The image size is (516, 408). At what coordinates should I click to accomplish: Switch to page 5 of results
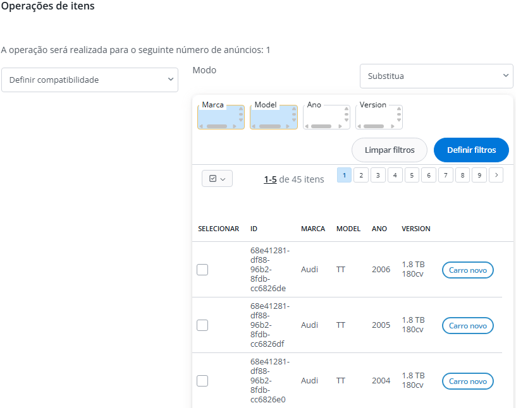(x=412, y=175)
